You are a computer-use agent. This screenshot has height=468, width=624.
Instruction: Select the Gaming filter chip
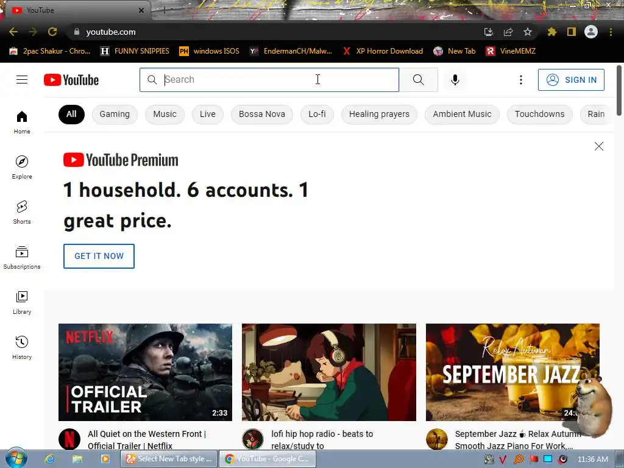click(x=115, y=114)
